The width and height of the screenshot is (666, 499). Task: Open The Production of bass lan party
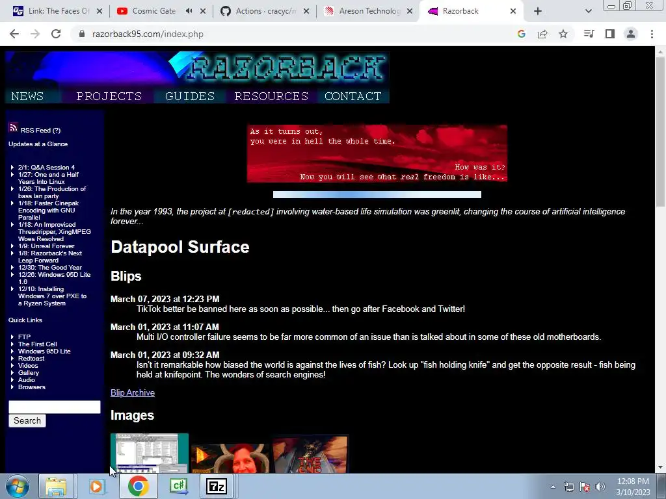(x=52, y=192)
